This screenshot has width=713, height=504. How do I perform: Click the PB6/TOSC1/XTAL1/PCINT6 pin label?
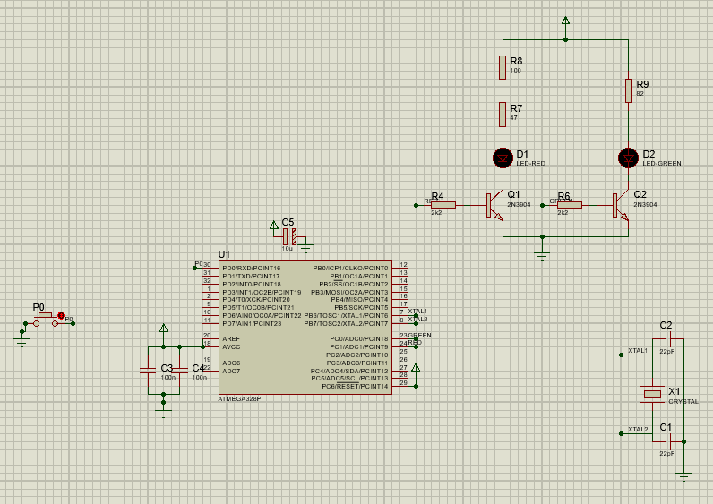346,315
